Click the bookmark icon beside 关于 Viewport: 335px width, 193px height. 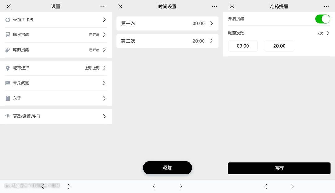pyautogui.click(x=8, y=98)
